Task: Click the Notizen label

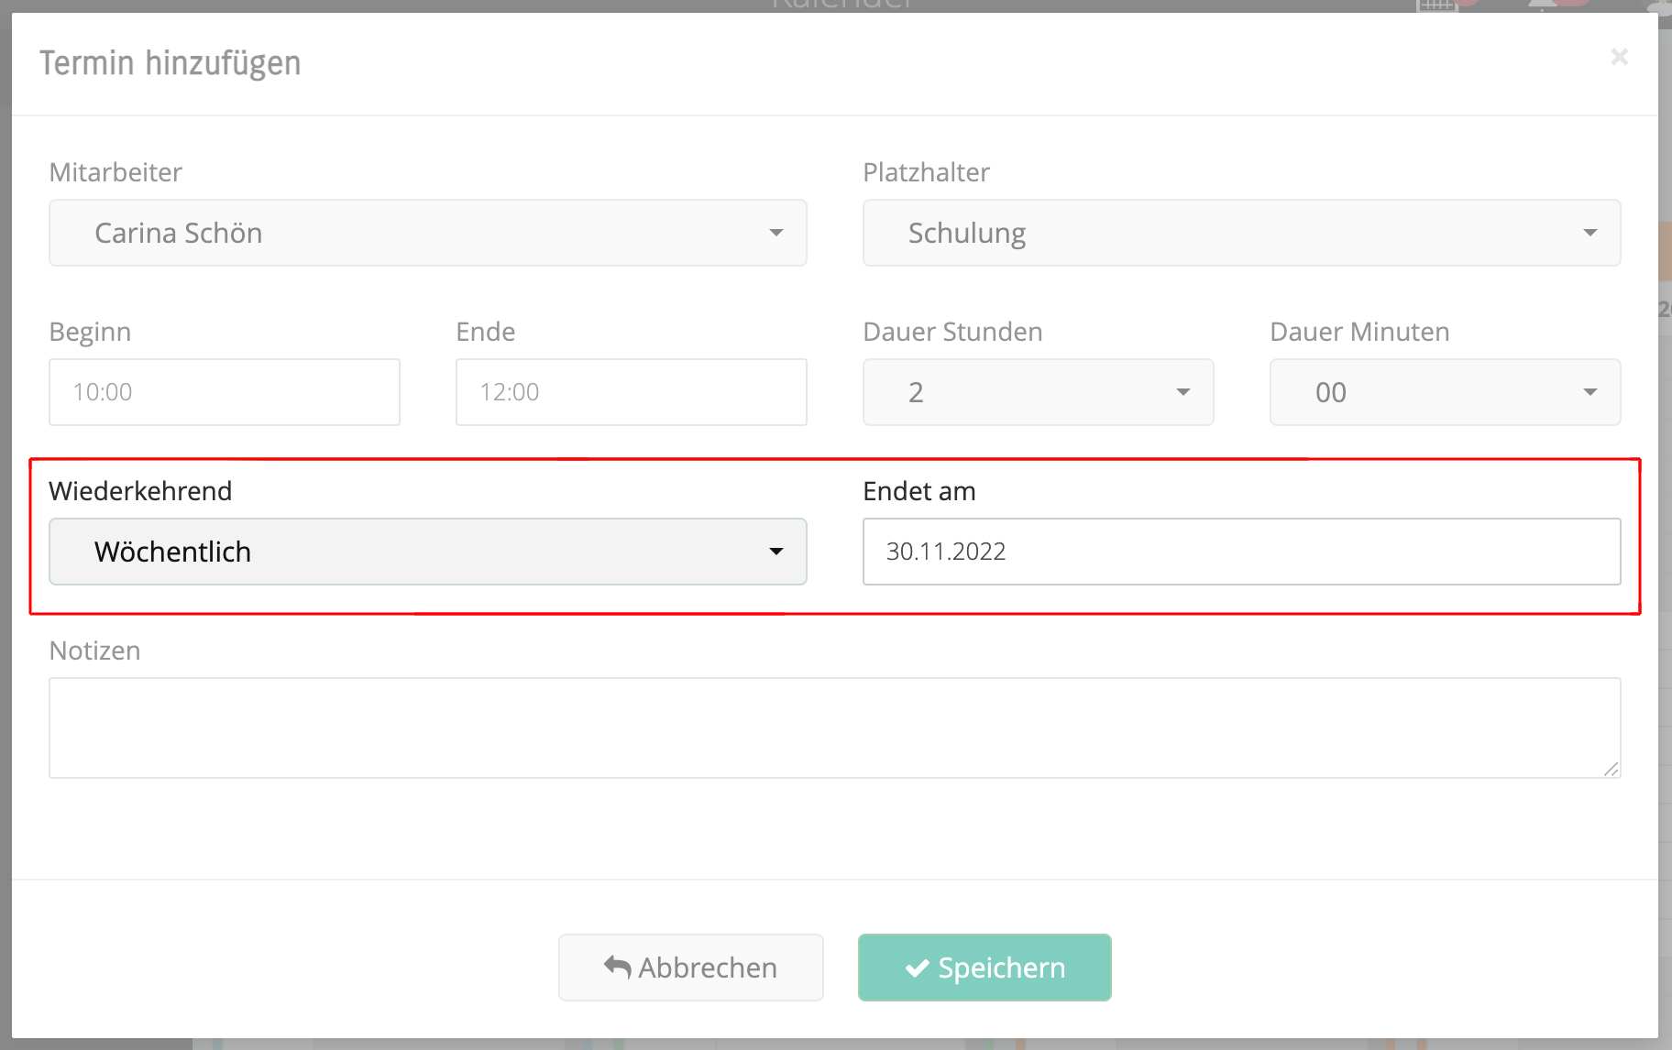Action: (x=94, y=651)
